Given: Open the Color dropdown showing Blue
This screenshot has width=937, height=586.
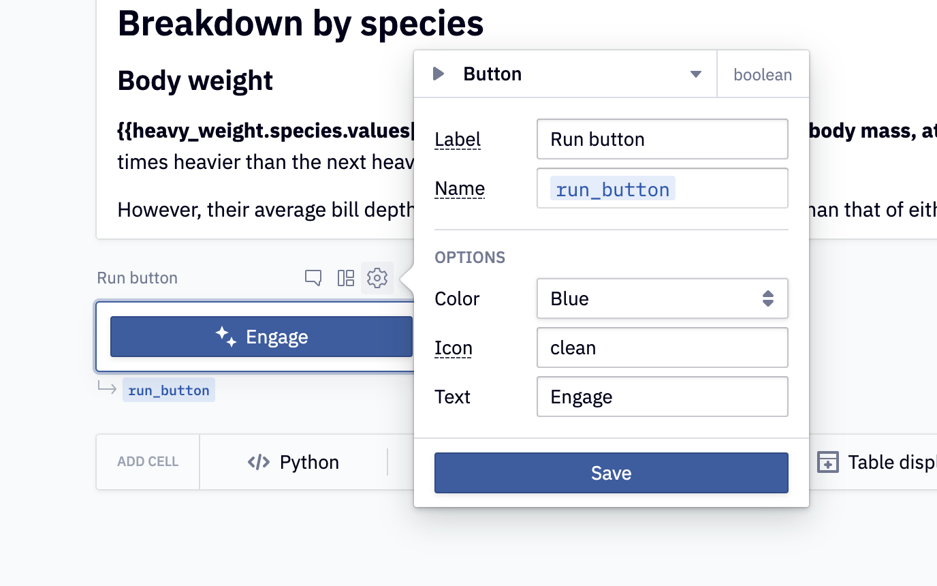Looking at the screenshot, I should [662, 298].
